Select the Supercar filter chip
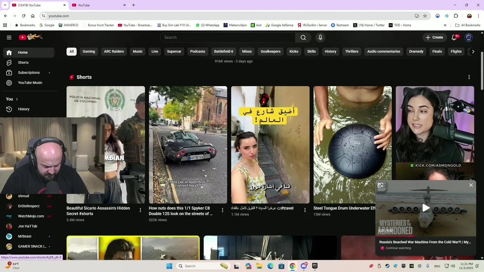484x272 pixels. 174,51
